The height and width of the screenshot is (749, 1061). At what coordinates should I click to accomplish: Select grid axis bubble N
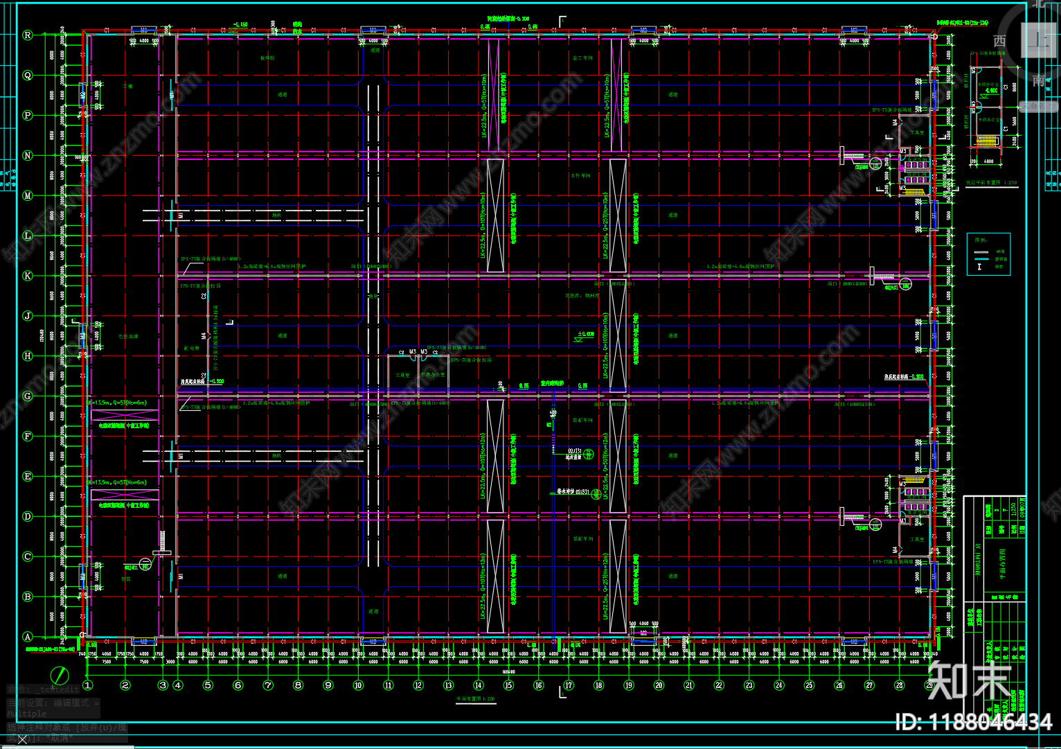click(x=28, y=156)
